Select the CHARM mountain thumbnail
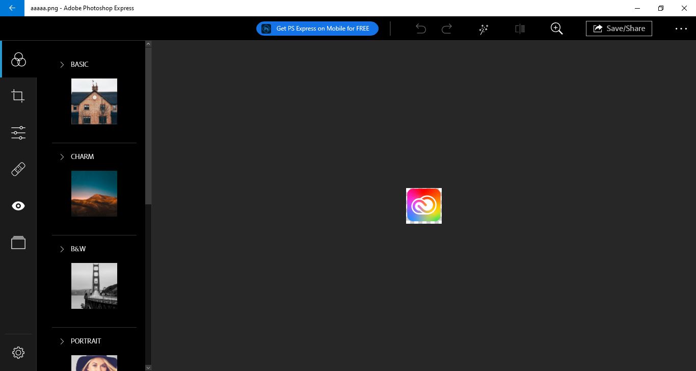 tap(94, 194)
